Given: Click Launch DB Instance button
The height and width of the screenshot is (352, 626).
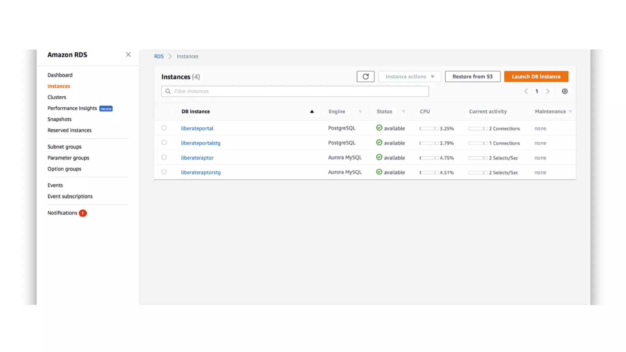Looking at the screenshot, I should 536,76.
